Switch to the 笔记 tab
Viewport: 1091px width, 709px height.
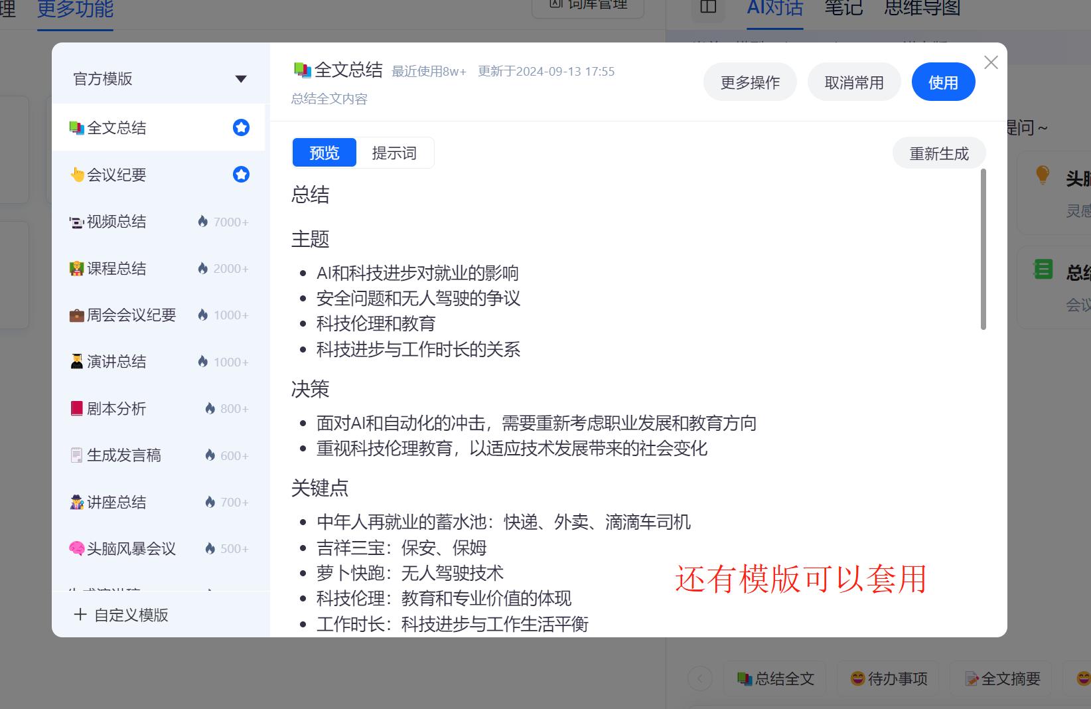(x=842, y=7)
